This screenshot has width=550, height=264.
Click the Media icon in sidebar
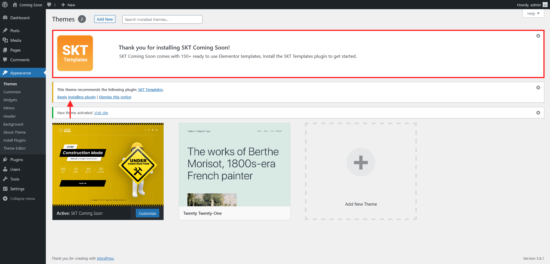[5, 40]
